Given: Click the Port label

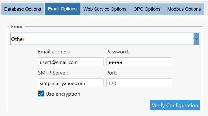Looking at the screenshot, I should coord(112,73).
